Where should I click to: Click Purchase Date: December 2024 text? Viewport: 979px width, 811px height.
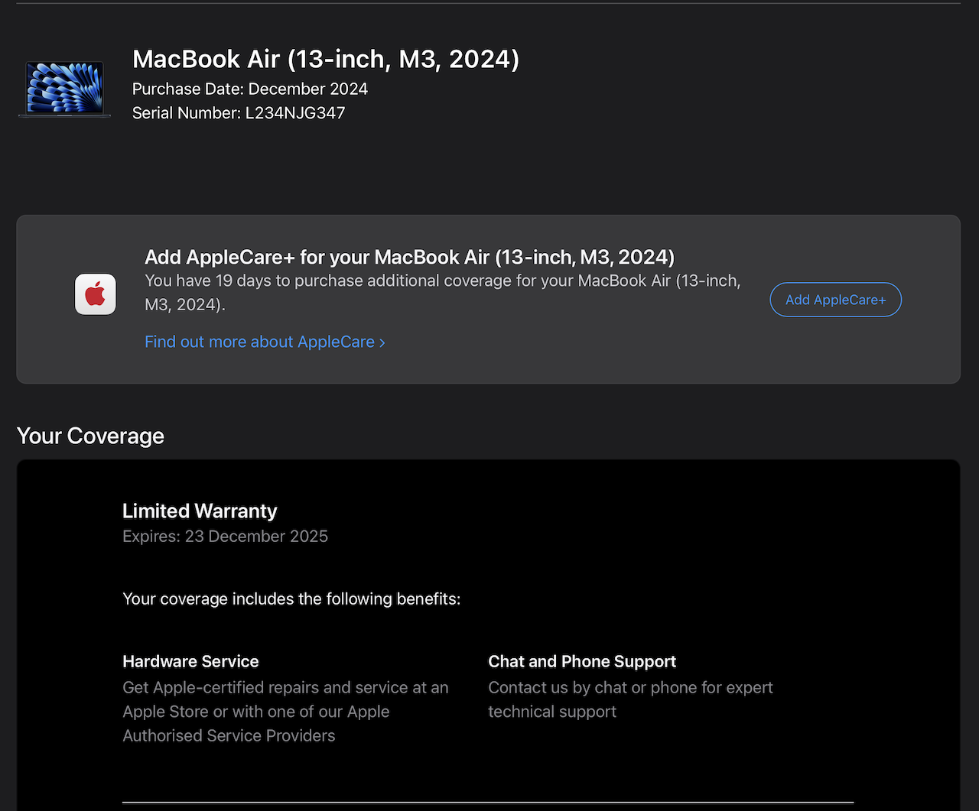pos(250,89)
